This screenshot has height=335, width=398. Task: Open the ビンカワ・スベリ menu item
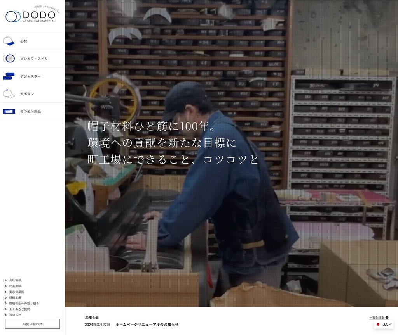[33, 59]
